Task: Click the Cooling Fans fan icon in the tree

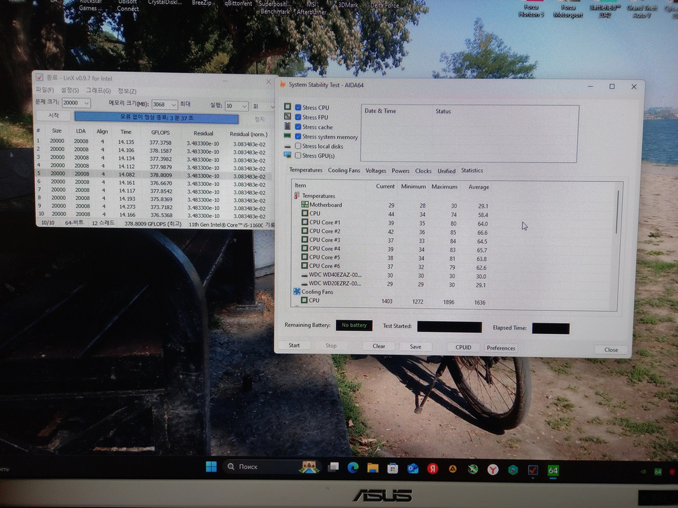Action: (297, 291)
